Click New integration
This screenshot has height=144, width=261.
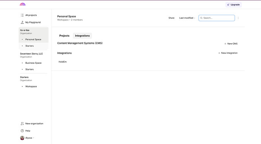coord(228,53)
